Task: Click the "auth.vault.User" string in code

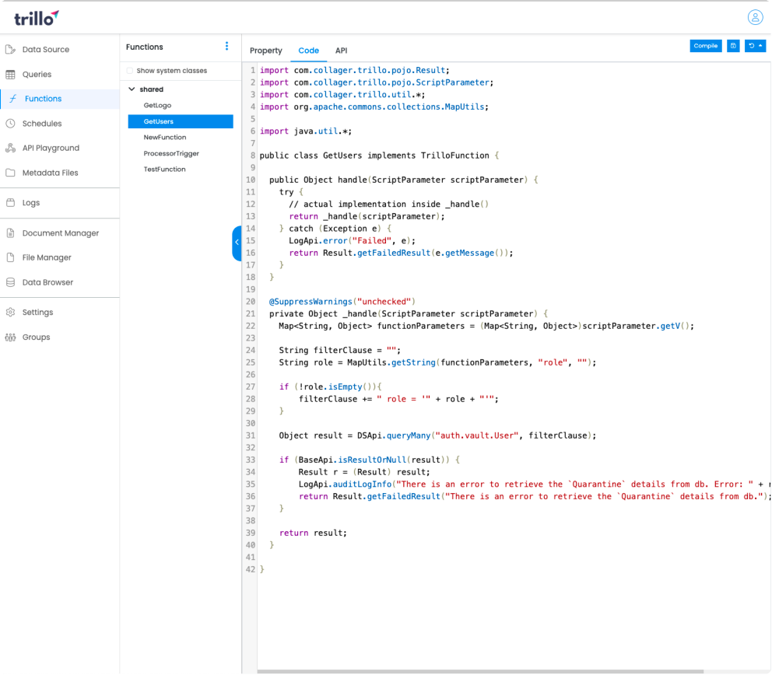Action: point(477,435)
